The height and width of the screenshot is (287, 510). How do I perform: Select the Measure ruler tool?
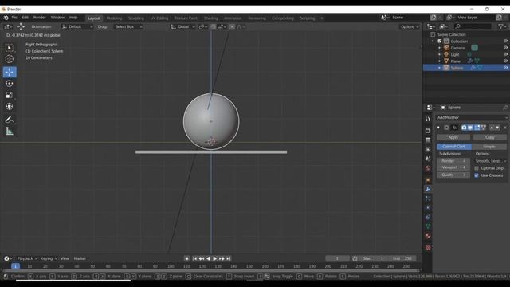pos(10,131)
